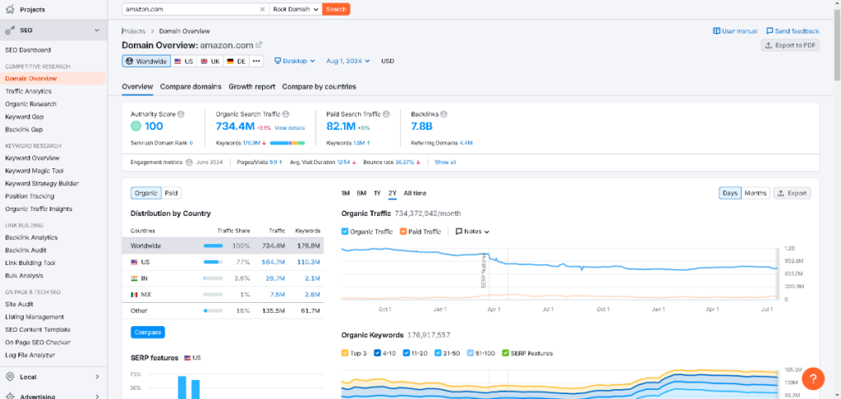The height and width of the screenshot is (399, 841).
Task: Click the three dots more countries button
Action: coord(256,61)
